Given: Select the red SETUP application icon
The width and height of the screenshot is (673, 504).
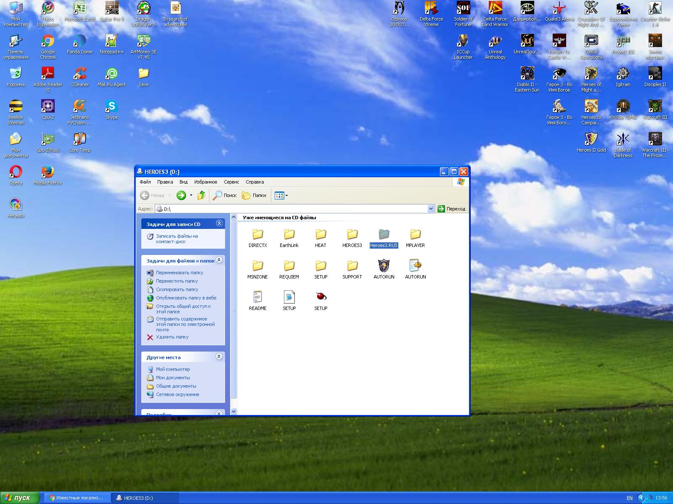Looking at the screenshot, I should [x=321, y=297].
